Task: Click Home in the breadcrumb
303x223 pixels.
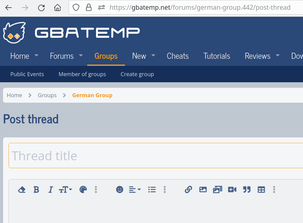Action: (x=14, y=95)
